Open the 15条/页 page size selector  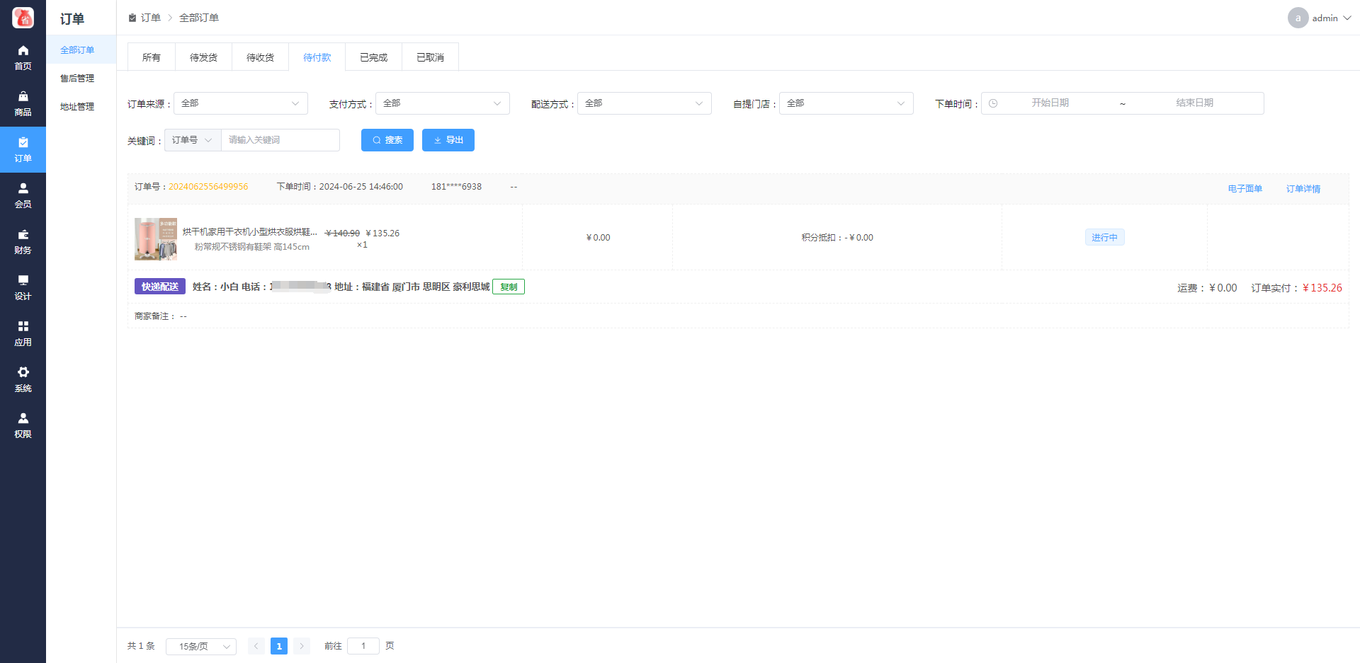click(200, 646)
